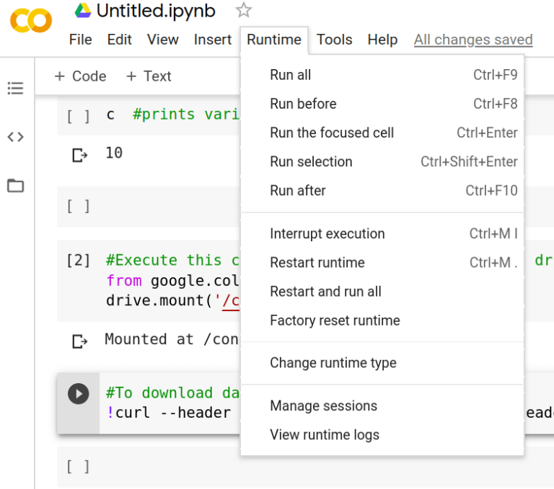Star the Untitled.ipynb notebook
554x489 pixels.
click(x=243, y=10)
